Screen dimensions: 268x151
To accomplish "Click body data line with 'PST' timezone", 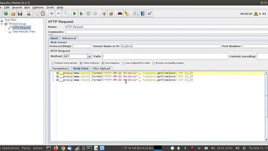I will click(x=124, y=76).
